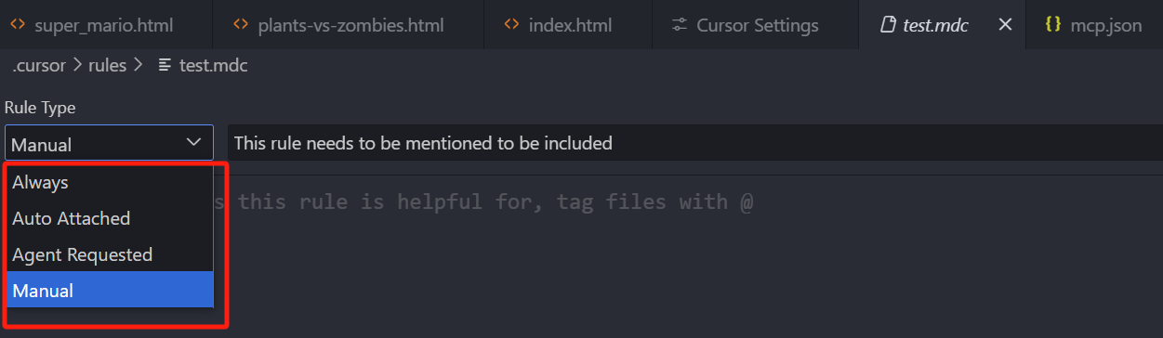Screen dimensions: 1163x338
Task: Click the plants-vs-zombies.html file icon
Action: click(241, 25)
